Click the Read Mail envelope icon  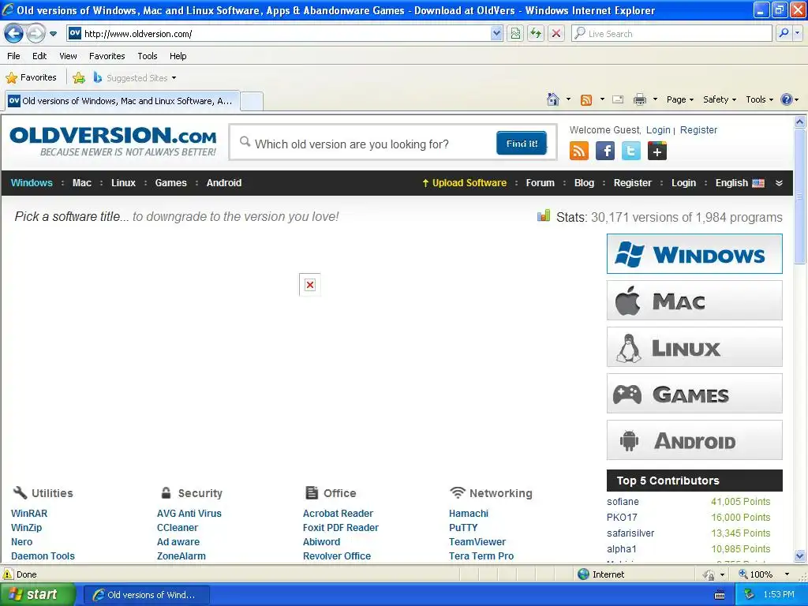618,99
